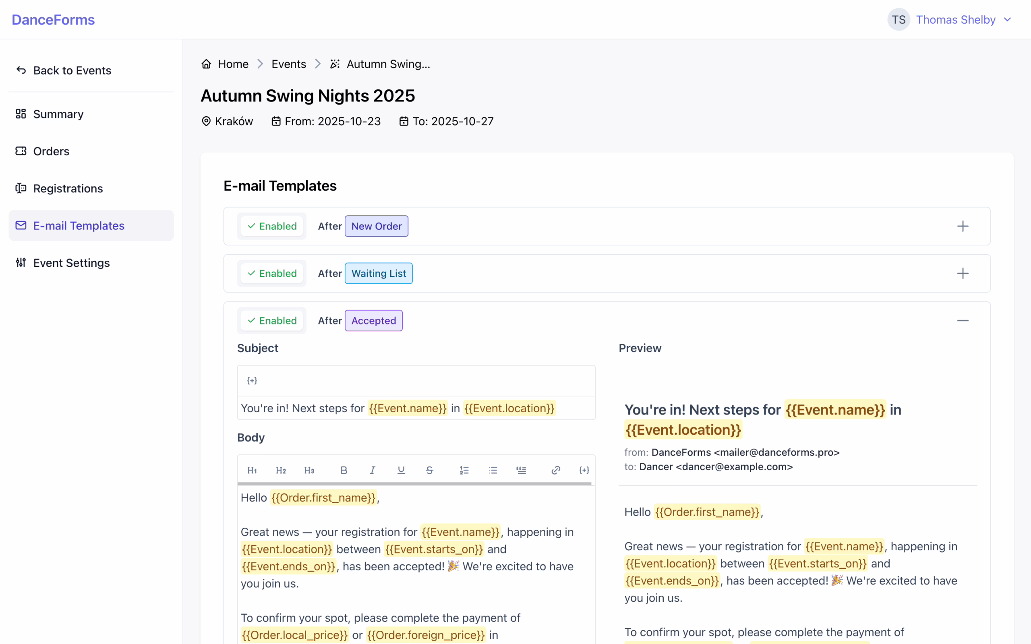Image resolution: width=1031 pixels, height=644 pixels.
Task: Disable the Enabled toggle for New Order template
Action: point(272,226)
